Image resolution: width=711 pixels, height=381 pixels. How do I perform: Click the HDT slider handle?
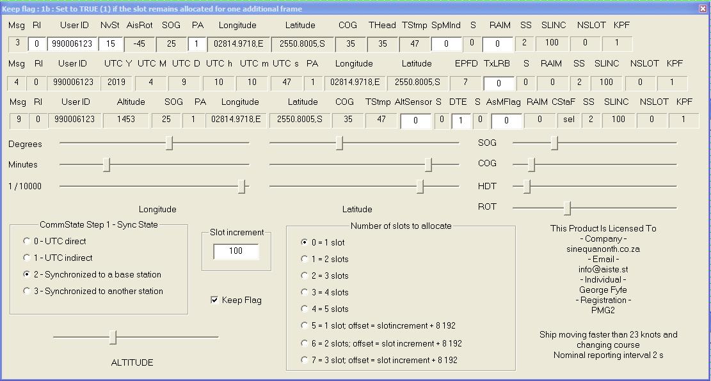tap(527, 186)
